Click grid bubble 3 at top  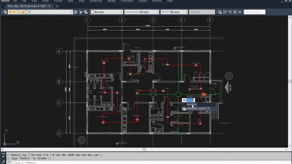153,20
